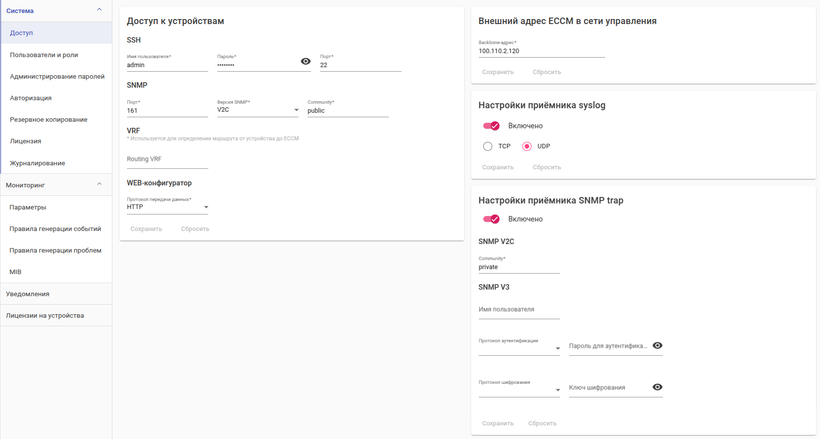The height and width of the screenshot is (439, 820).
Task: Collapse the Мониторинг section chevron
Action: [x=99, y=184]
